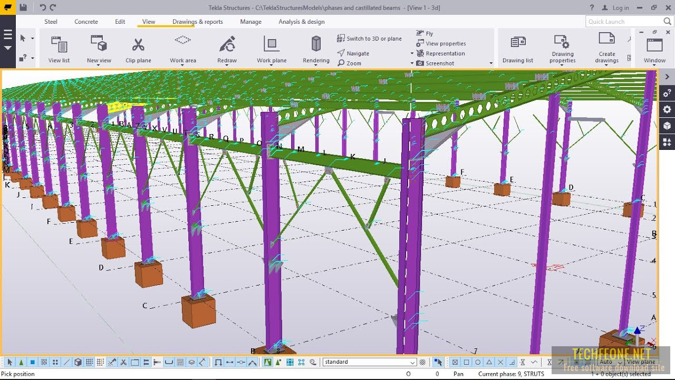The width and height of the screenshot is (675, 380).
Task: Click the Undo arrow in title bar
Action: point(43,7)
